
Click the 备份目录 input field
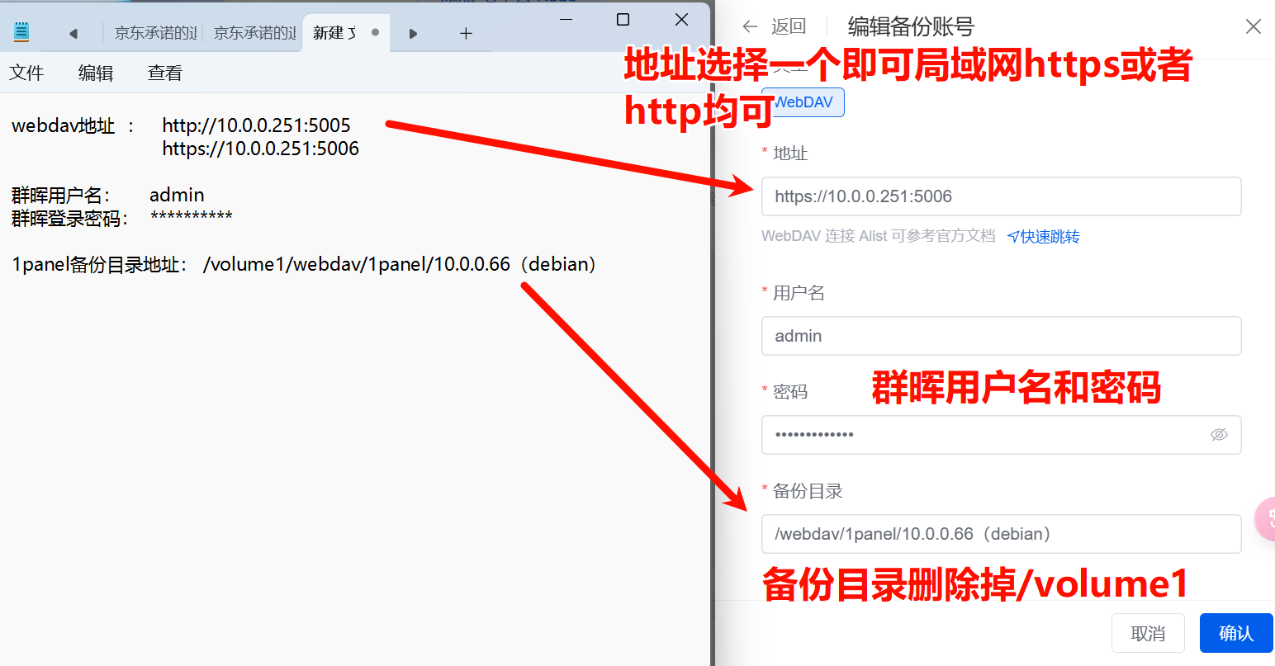1001,534
